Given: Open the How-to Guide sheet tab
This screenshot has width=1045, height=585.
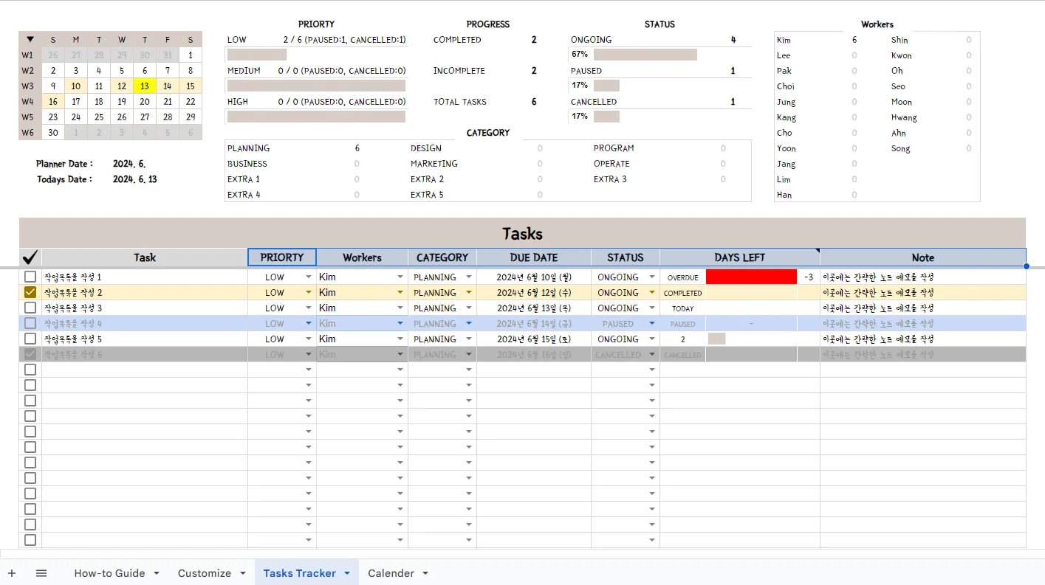Looking at the screenshot, I should (109, 573).
